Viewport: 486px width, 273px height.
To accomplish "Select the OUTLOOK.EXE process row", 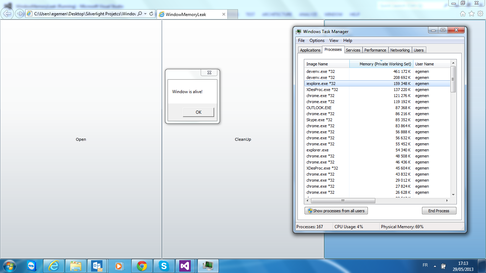I will pos(377,108).
